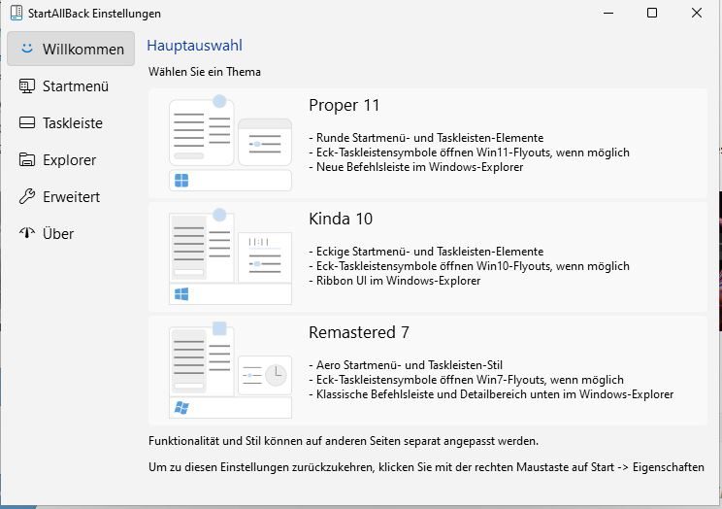Click 'Runde Startmenü- und Taskleisten-Elemente' line
The image size is (722, 509).
(426, 138)
